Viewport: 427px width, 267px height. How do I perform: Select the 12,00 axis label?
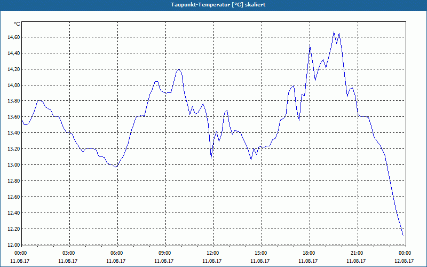click(13, 245)
